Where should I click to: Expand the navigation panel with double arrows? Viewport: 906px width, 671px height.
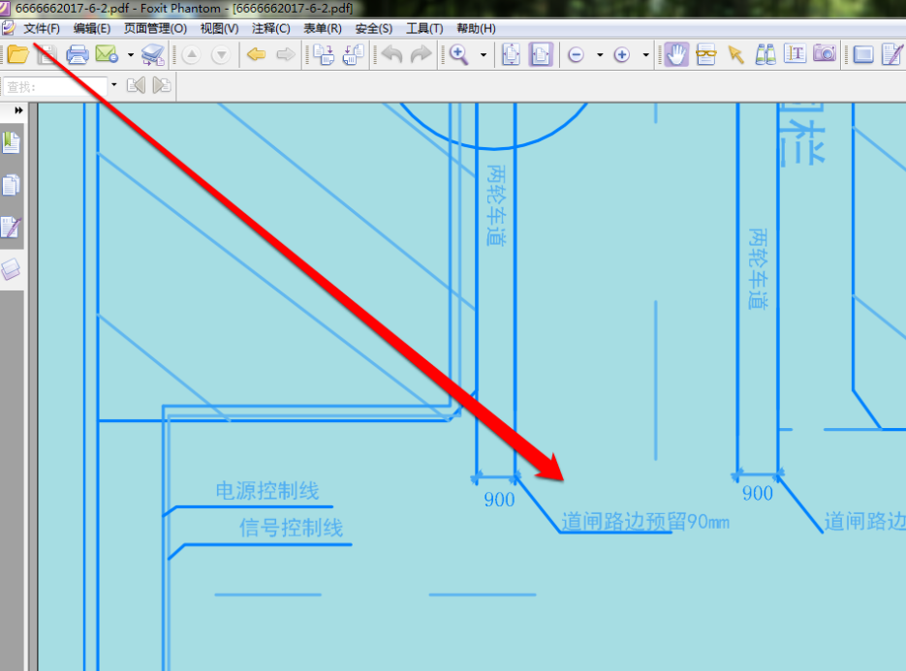coord(18,111)
